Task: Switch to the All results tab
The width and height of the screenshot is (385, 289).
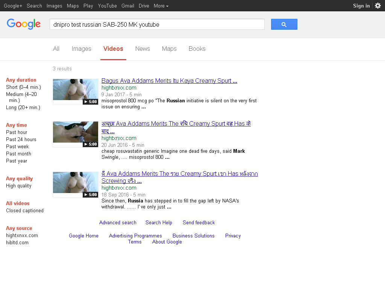Action: [56, 49]
